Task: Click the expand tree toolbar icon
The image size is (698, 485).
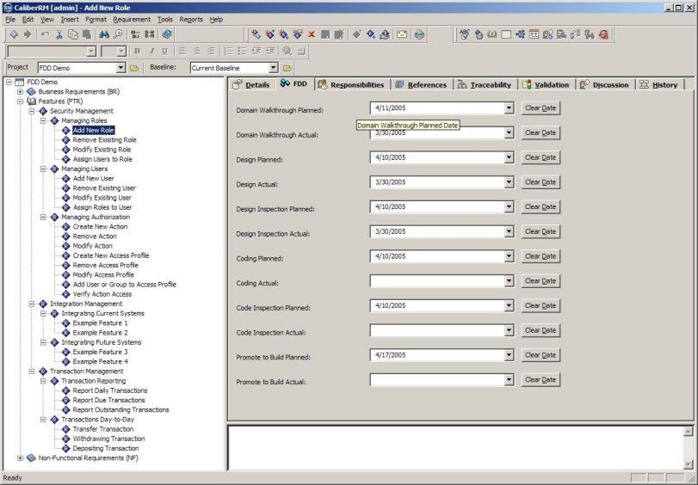Action: pos(135,34)
